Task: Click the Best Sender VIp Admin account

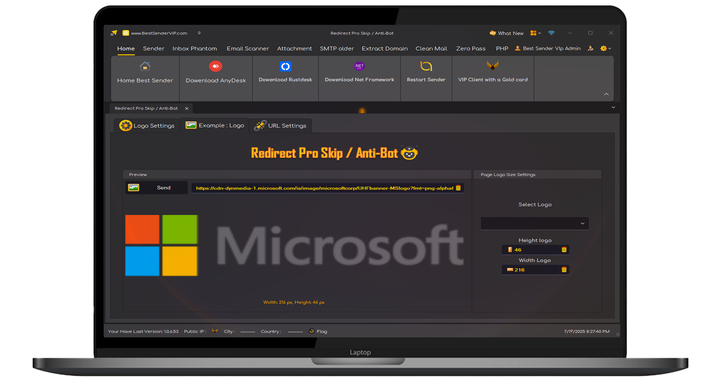Action: 548,49
